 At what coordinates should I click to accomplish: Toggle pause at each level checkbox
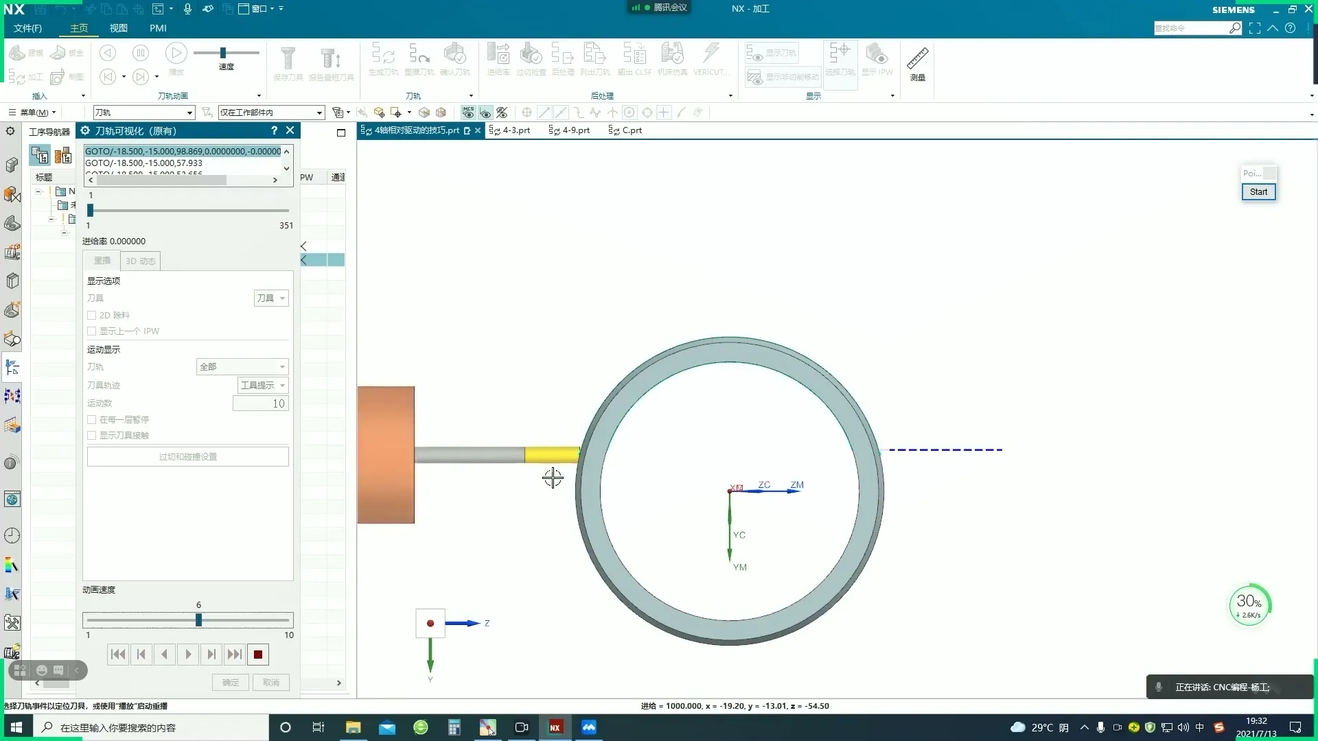point(91,420)
